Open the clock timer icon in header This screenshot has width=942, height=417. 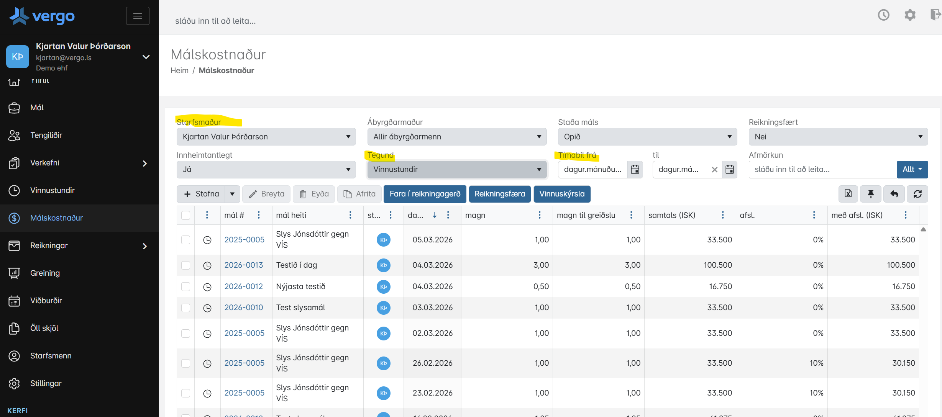(x=883, y=15)
